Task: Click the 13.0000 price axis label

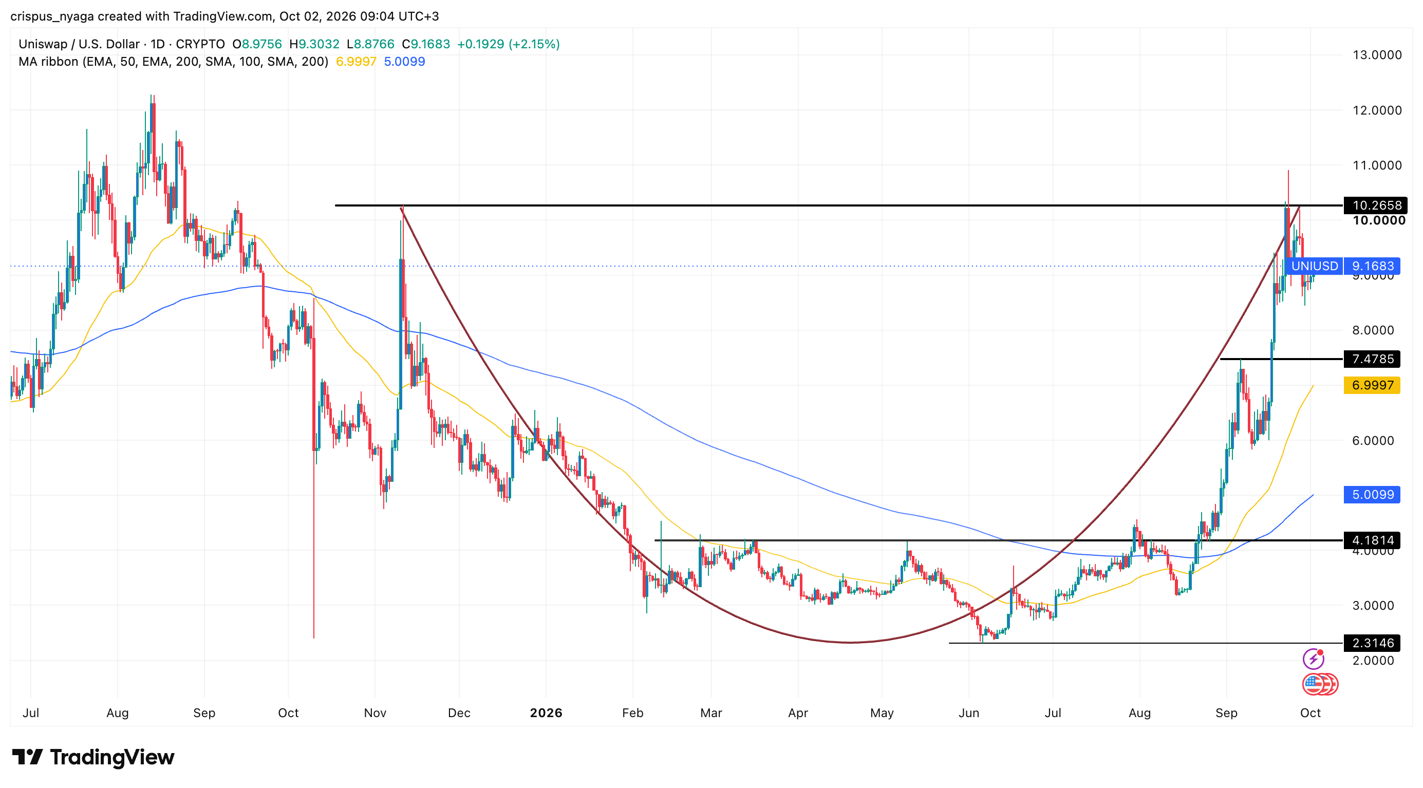Action: 1377,54
